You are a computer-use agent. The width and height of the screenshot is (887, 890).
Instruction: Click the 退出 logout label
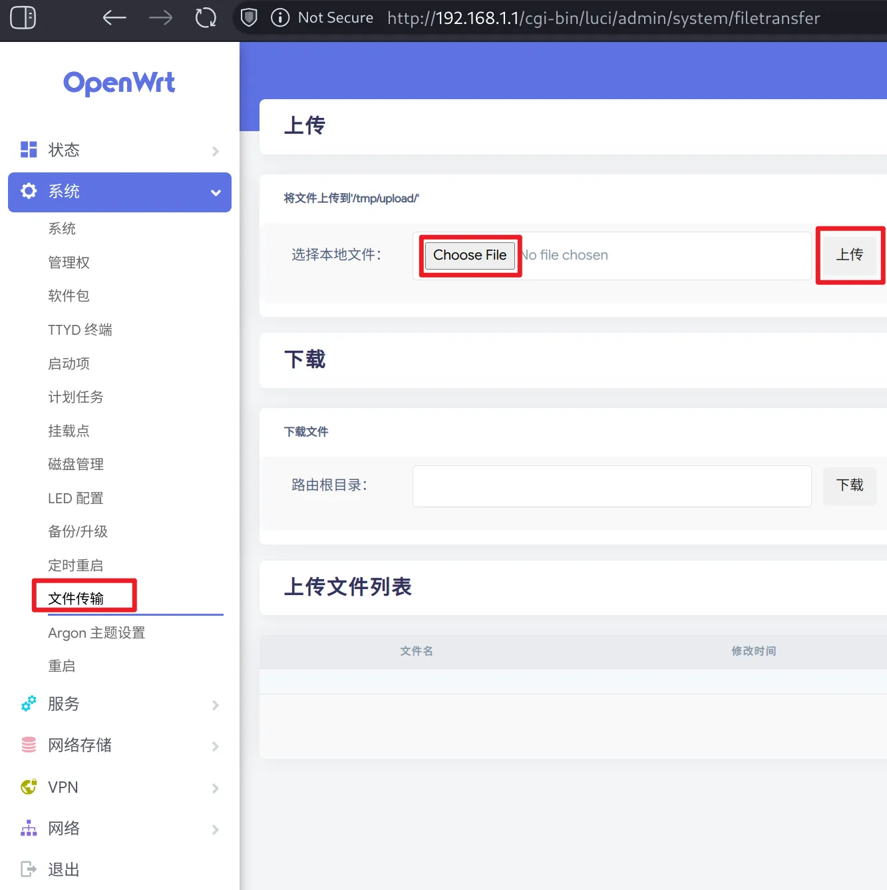[64, 869]
